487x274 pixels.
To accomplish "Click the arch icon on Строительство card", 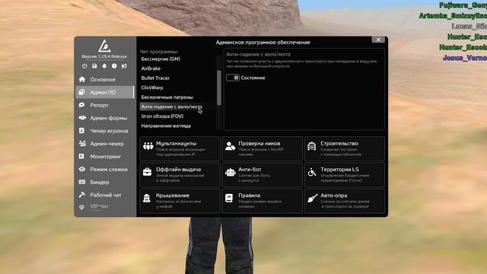I will (311, 145).
